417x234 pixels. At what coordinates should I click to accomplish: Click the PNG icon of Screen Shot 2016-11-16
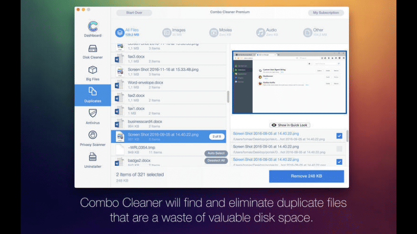coord(120,72)
